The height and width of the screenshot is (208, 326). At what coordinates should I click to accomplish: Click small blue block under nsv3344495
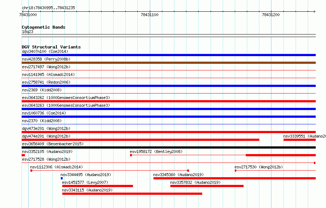click(62, 178)
